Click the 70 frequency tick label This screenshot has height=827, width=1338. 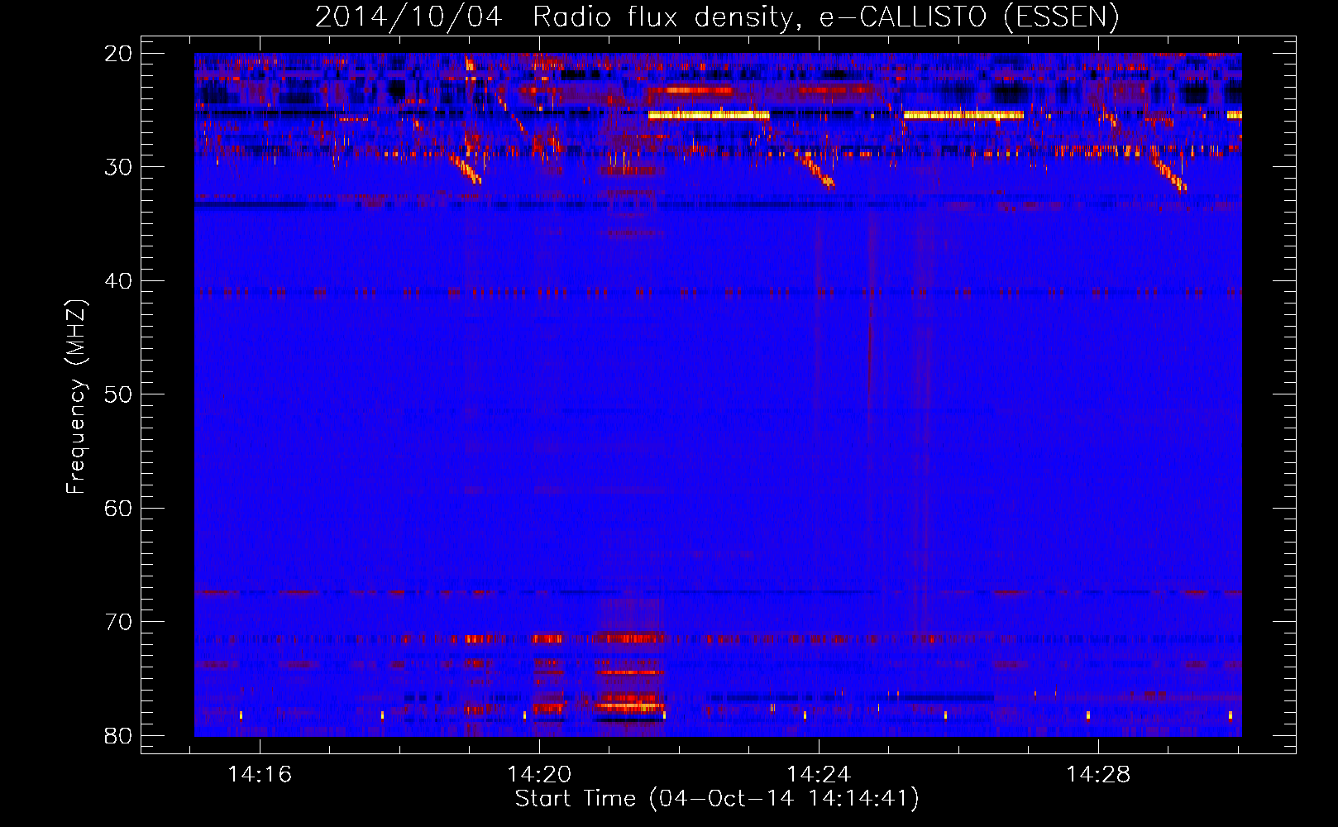[x=118, y=622]
